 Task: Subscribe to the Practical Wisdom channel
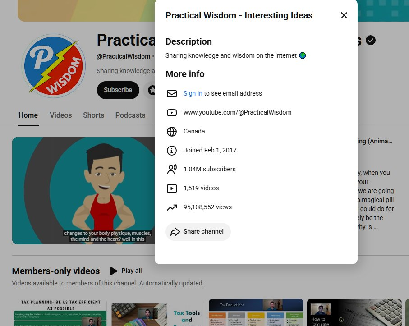[x=118, y=90]
